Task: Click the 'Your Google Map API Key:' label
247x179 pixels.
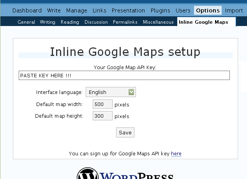Action: pos(125,67)
